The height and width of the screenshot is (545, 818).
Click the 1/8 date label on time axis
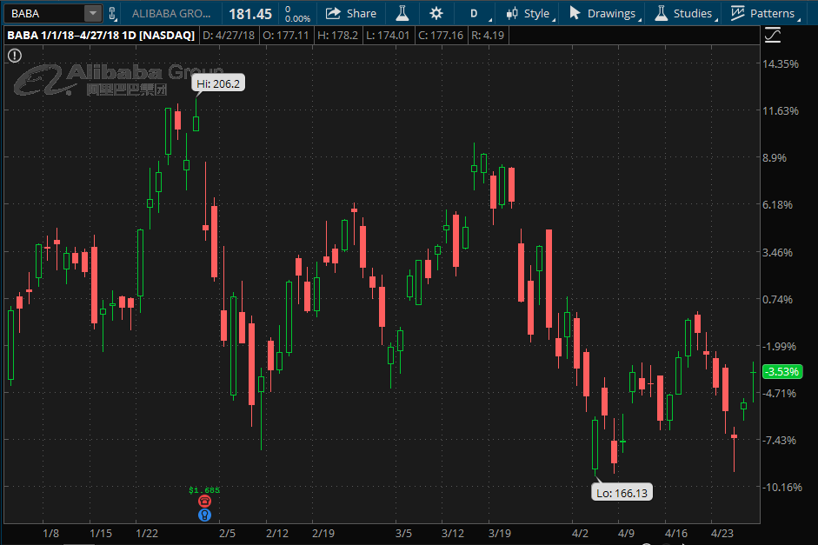tap(50, 534)
